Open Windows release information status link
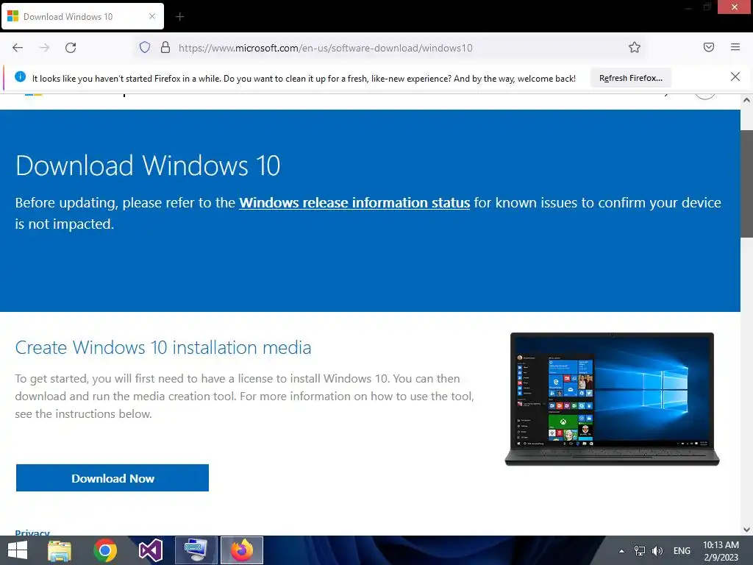 (354, 203)
